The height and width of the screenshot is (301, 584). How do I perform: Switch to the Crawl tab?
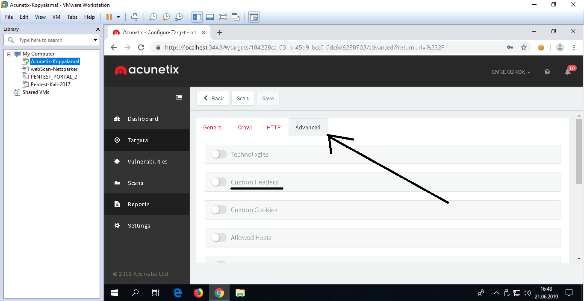(245, 127)
